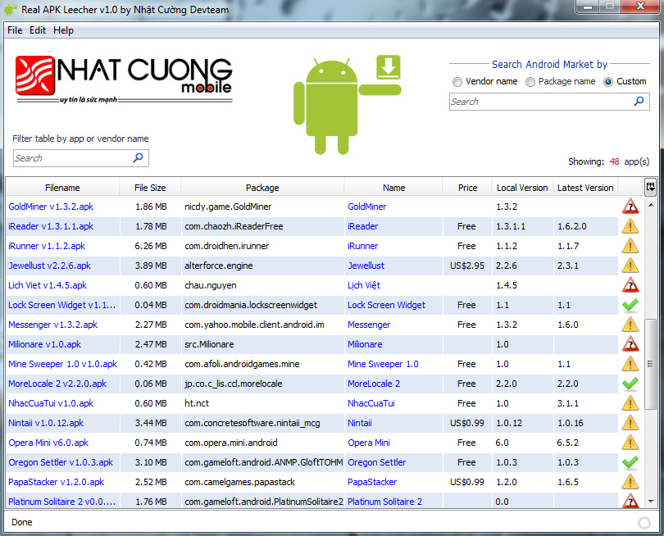664x536 pixels.
Task: Click the yellow update warning icon for iReader
Action: [x=630, y=226]
